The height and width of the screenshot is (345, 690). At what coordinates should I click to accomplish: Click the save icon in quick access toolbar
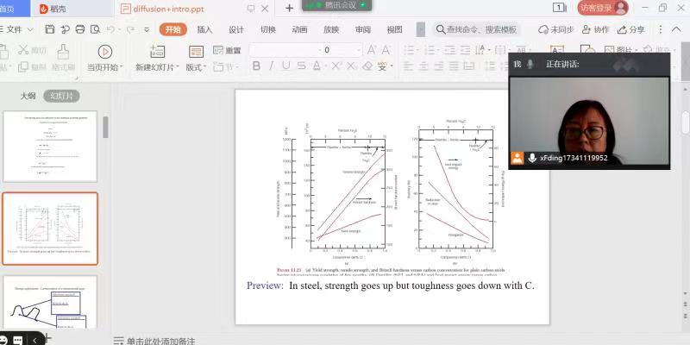[x=50, y=29]
